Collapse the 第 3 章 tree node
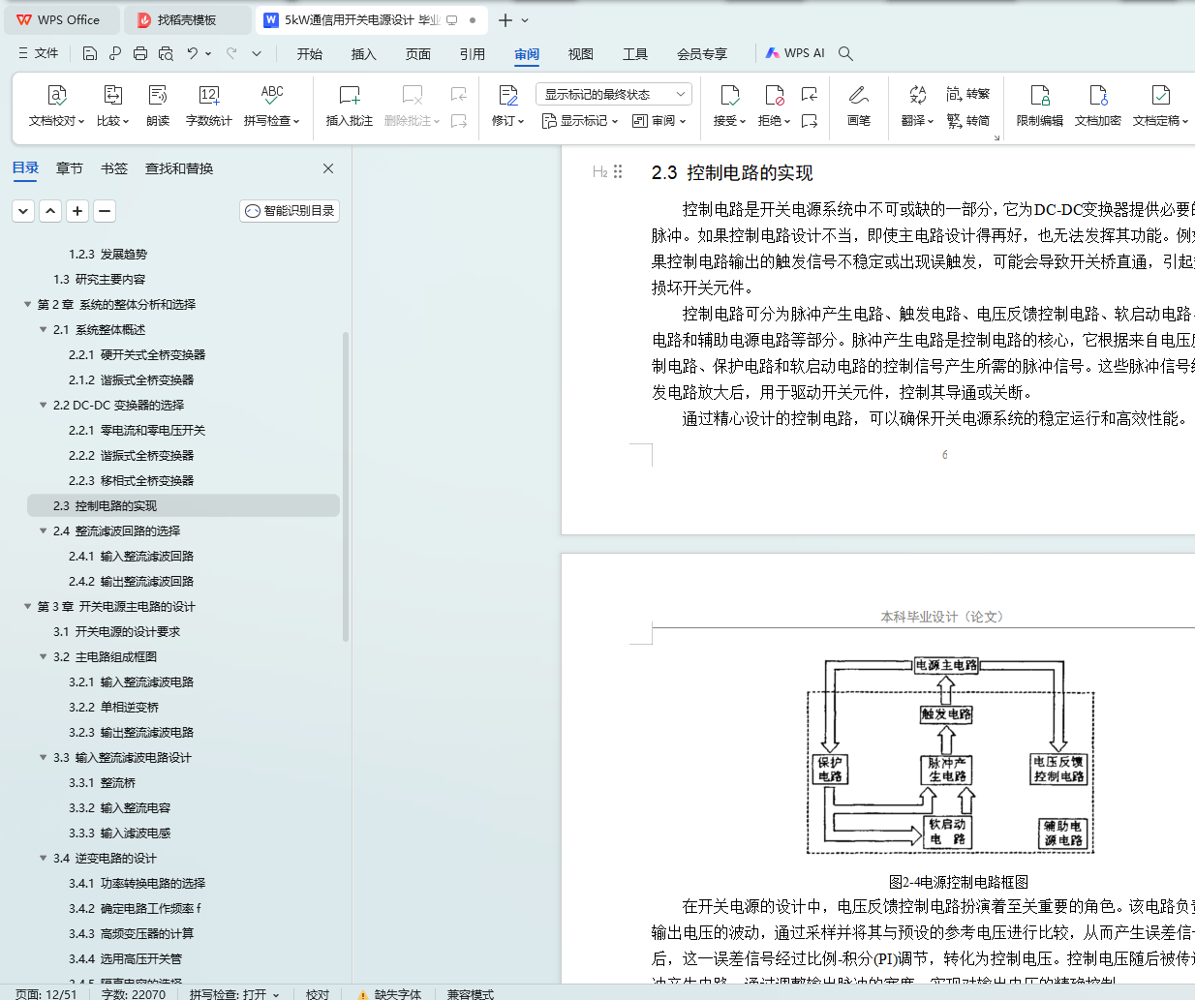The width and height of the screenshot is (1195, 1000). click(x=27, y=606)
